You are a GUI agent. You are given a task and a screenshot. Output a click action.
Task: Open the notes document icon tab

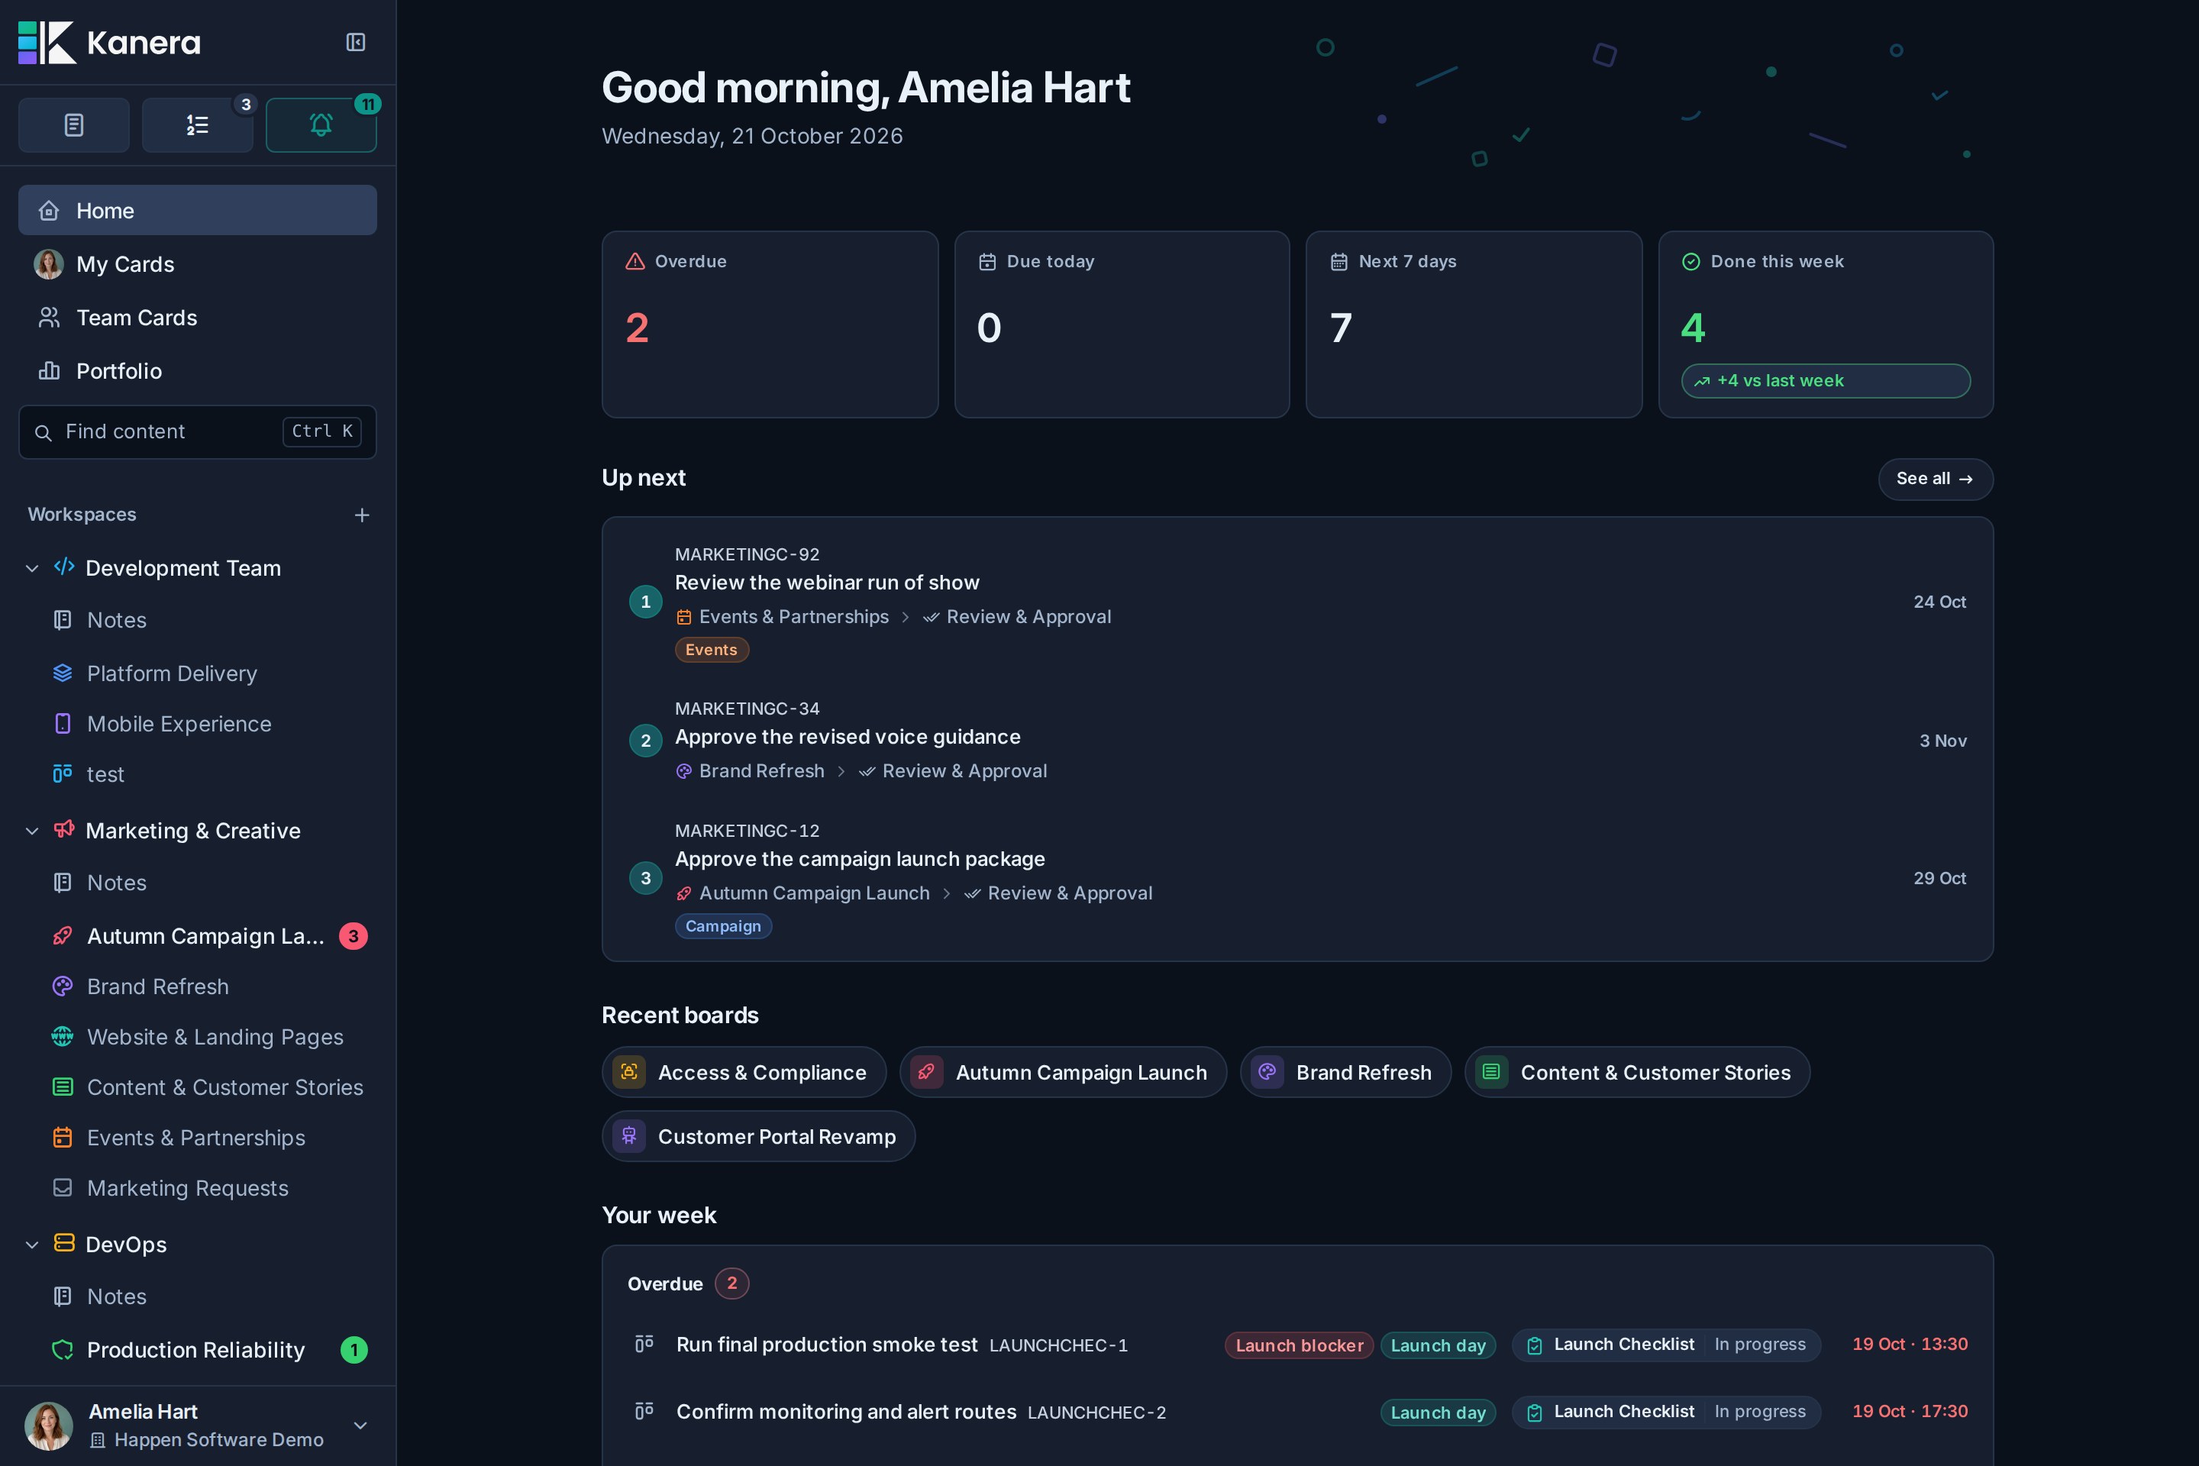click(x=74, y=124)
